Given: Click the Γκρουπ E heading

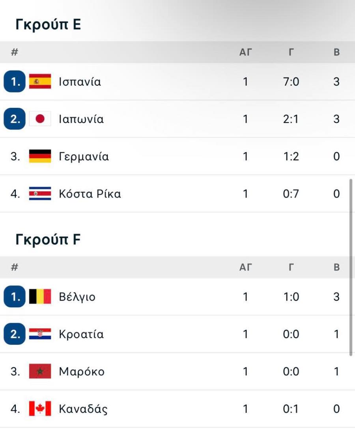Looking at the screenshot, I should pos(48,24).
